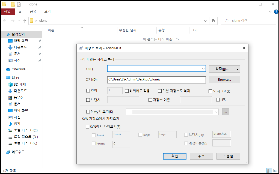This screenshot has width=279, height=174.
Task: Select the 즐겨찾기 star icon
Action: pyautogui.click(x=8, y=34)
